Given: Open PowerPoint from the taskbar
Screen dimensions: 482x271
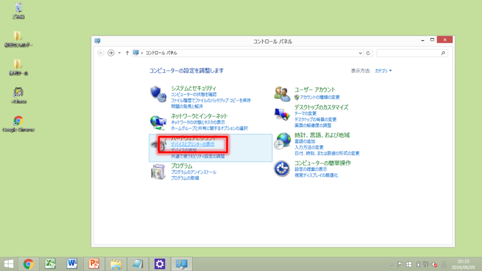Looking at the screenshot, I should tap(94, 264).
